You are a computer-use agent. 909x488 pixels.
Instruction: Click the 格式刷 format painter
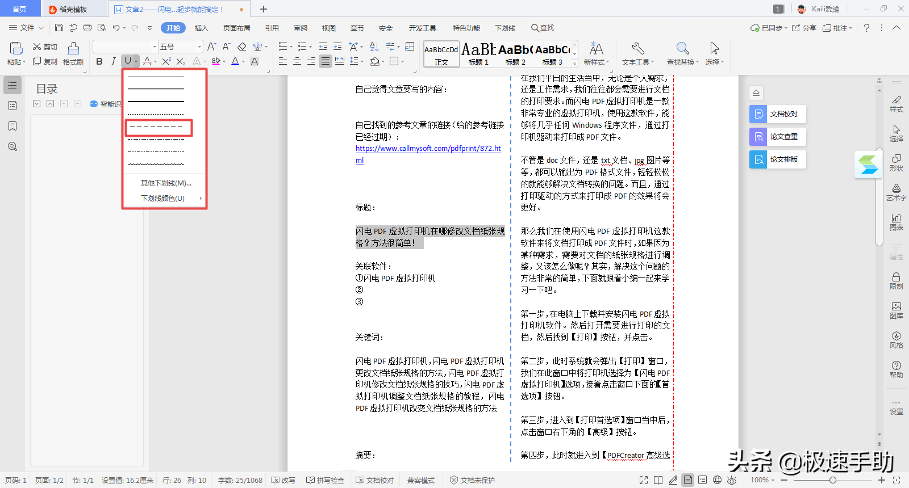(73, 54)
